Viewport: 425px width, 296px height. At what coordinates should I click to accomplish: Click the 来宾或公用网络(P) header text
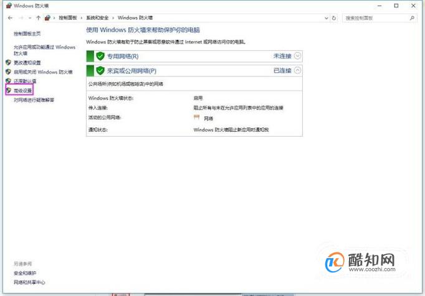[131, 71]
